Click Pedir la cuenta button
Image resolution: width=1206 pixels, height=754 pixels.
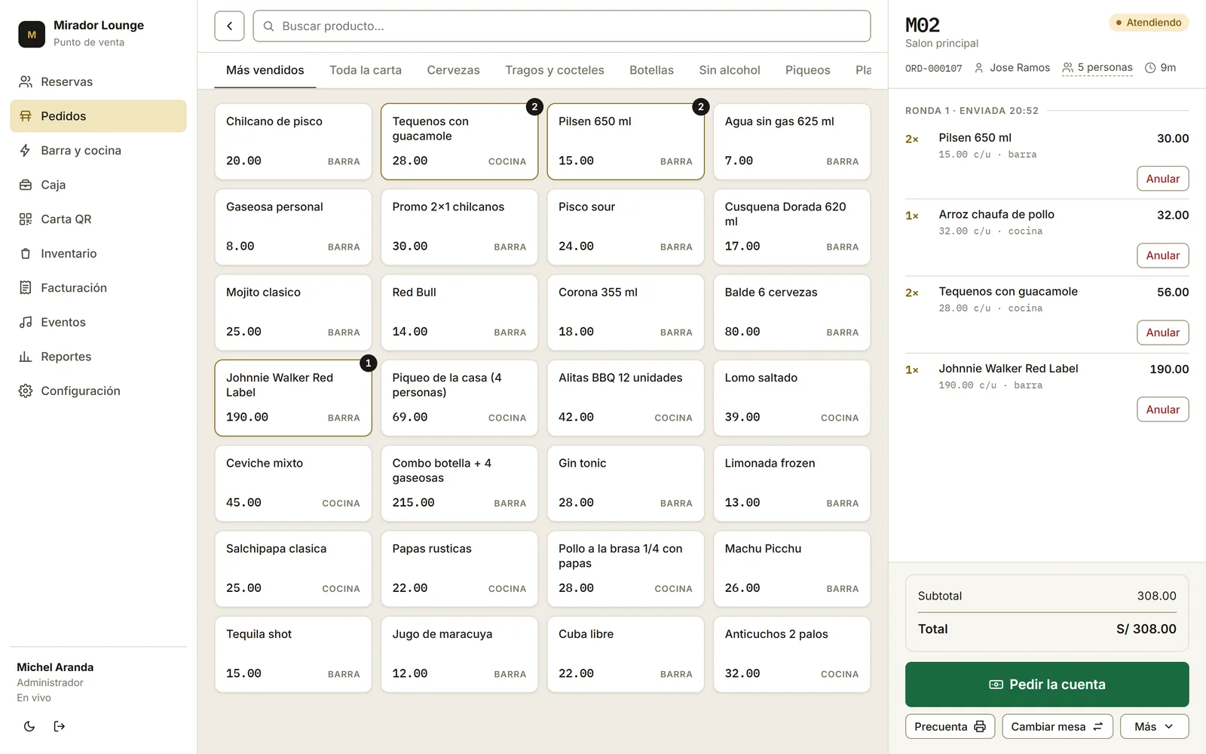tap(1047, 684)
